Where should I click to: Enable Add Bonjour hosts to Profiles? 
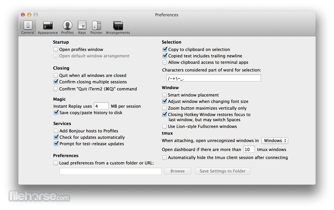56,131
